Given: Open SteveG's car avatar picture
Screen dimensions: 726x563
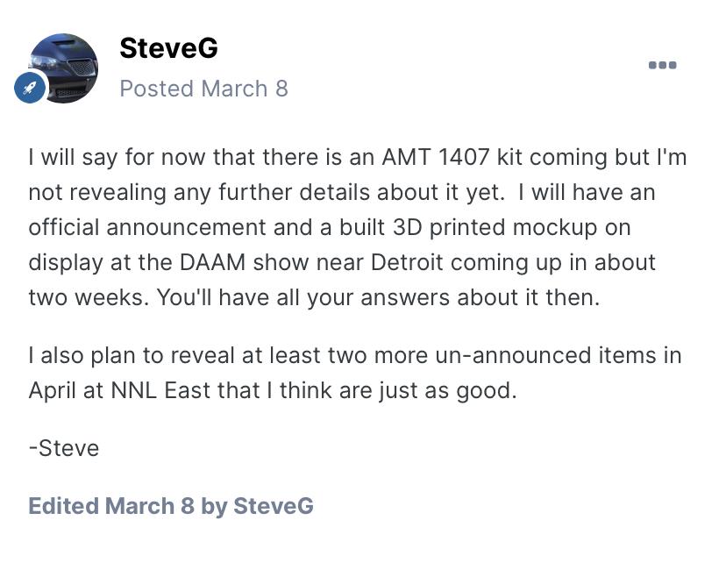Looking at the screenshot, I should (x=63, y=68).
